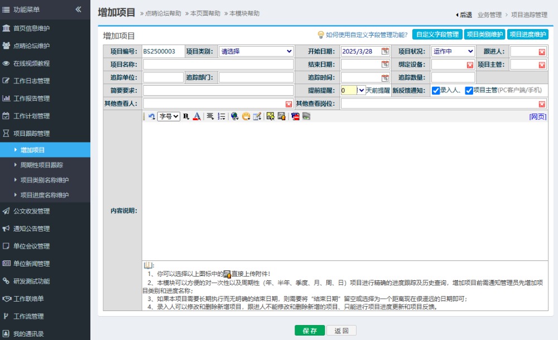Click the insert image icon
This screenshot has height=340, width=558.
[270, 116]
